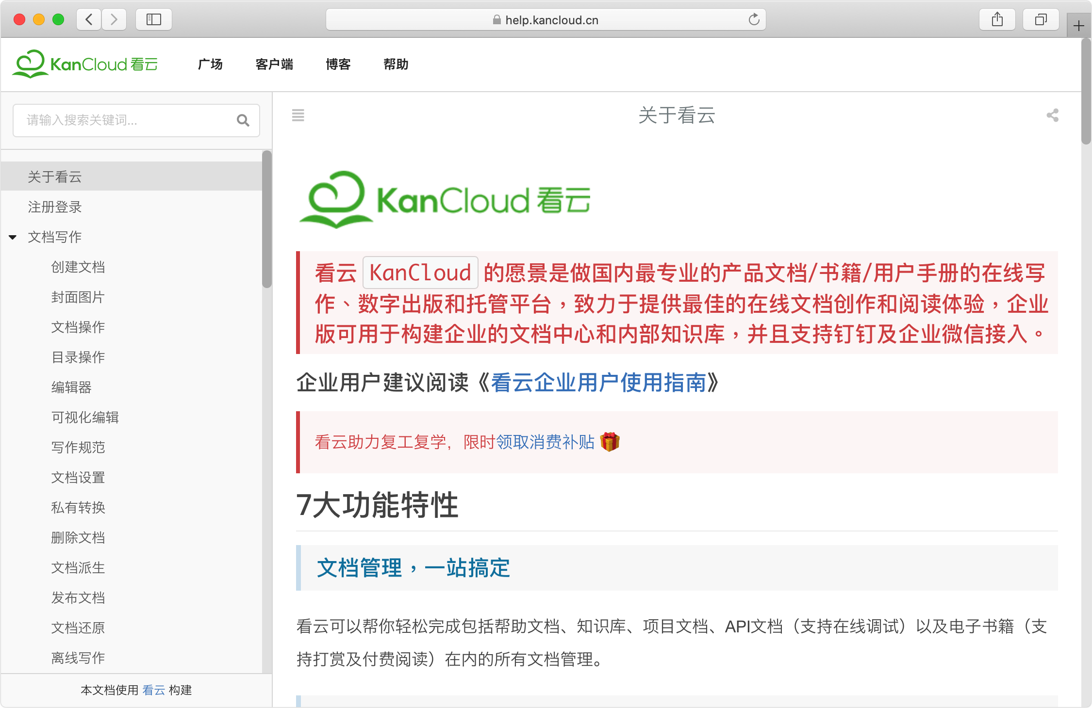Open 帮助 navigation item
The height and width of the screenshot is (708, 1092).
[x=396, y=64]
